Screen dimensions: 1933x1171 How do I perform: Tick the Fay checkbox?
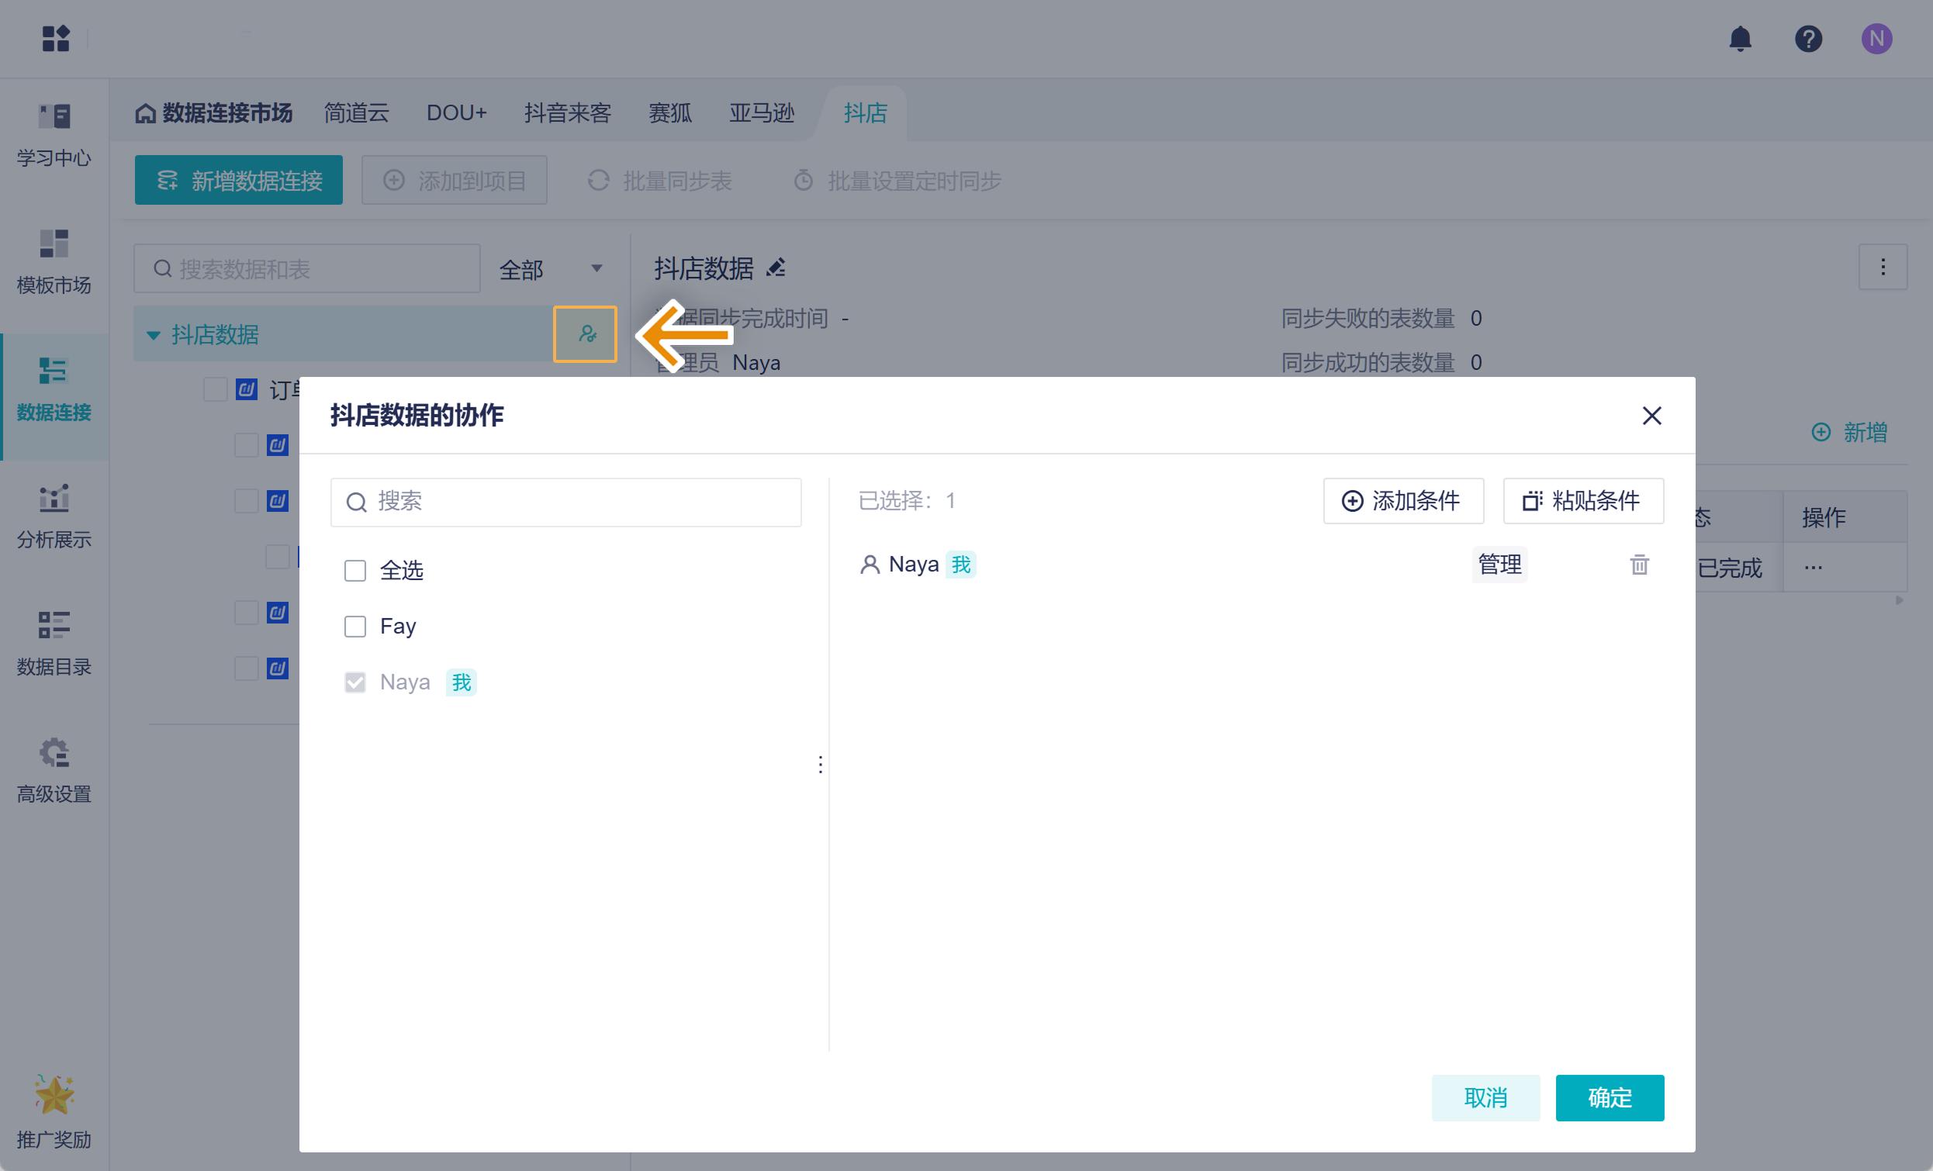[355, 626]
